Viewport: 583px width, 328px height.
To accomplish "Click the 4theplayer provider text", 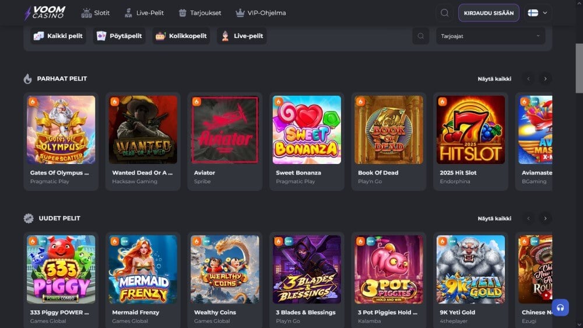I will [x=454, y=321].
